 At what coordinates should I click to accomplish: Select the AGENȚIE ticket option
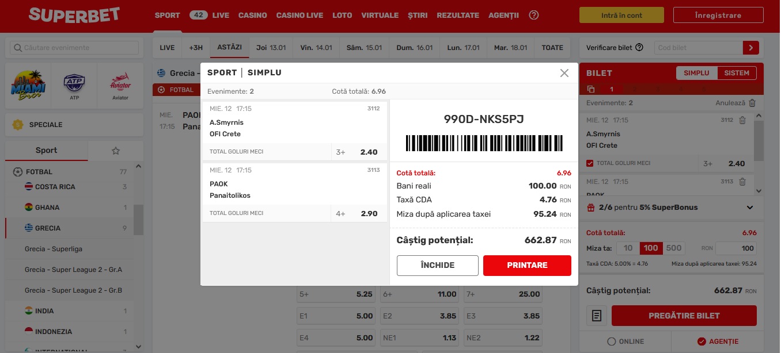click(x=718, y=342)
